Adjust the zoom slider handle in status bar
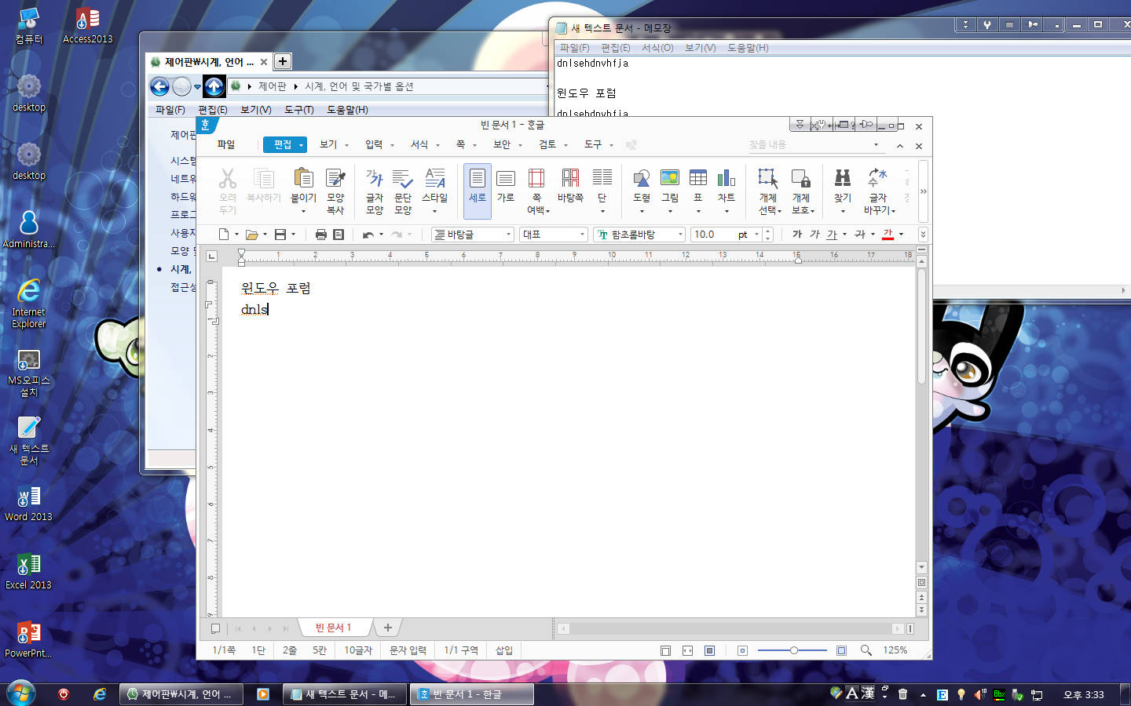 point(794,650)
